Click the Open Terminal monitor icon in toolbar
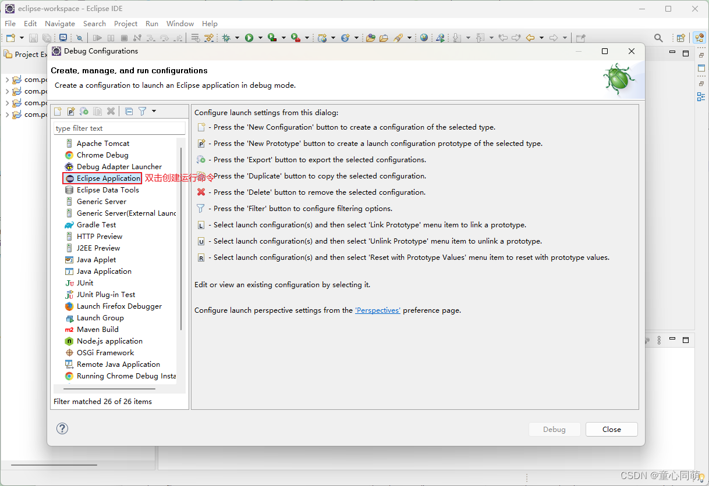The height and width of the screenshot is (486, 709). coord(63,38)
